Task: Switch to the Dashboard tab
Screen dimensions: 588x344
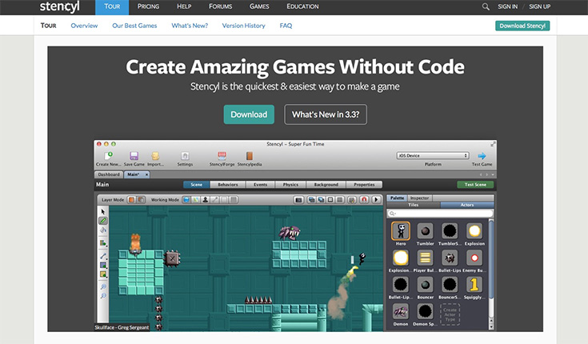Action: click(109, 174)
